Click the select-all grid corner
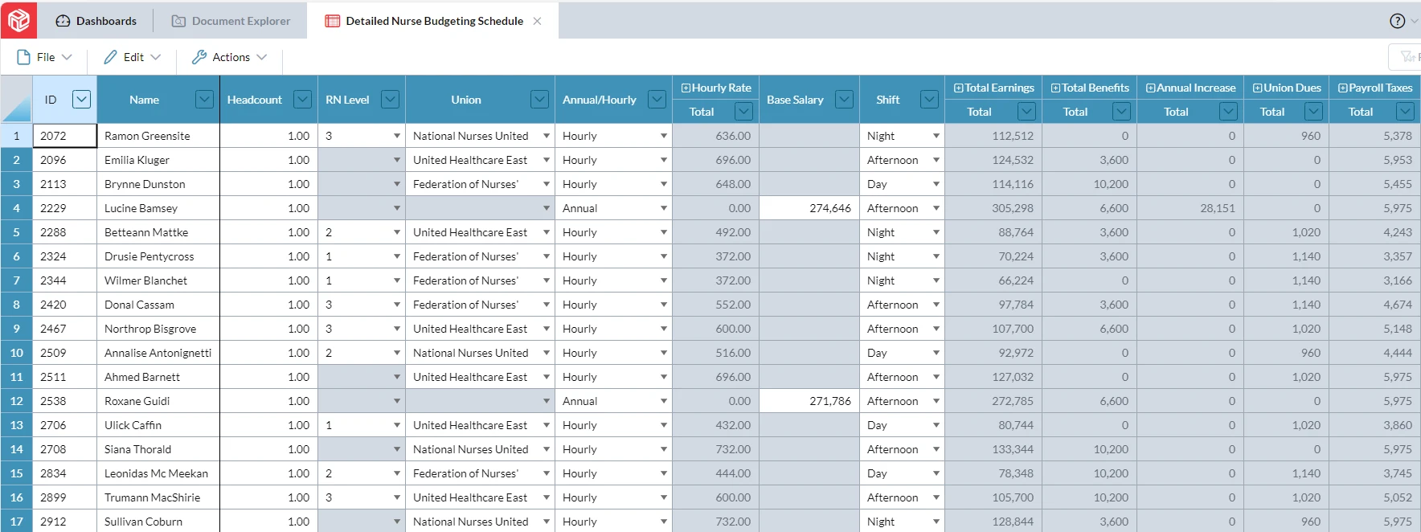 [16, 100]
